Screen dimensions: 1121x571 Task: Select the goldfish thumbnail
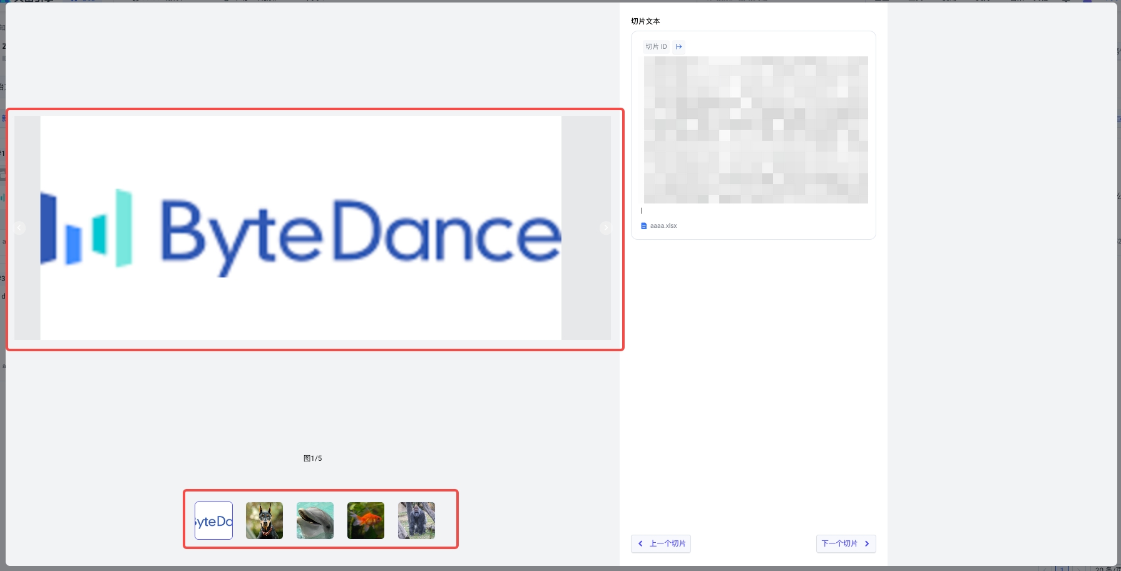click(x=366, y=520)
